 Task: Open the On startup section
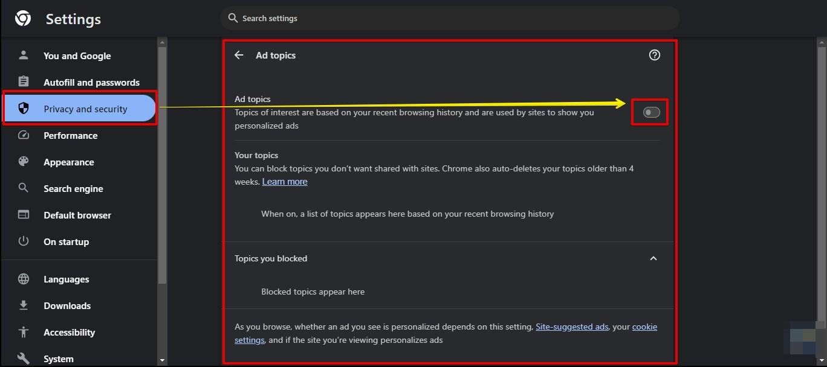point(66,241)
